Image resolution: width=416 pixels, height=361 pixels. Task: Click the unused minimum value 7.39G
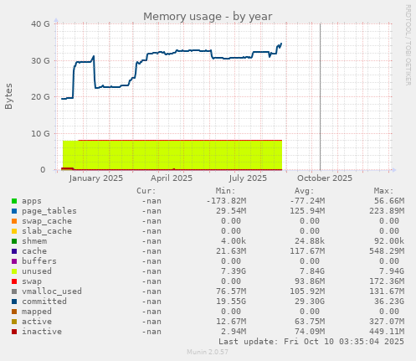click(234, 271)
